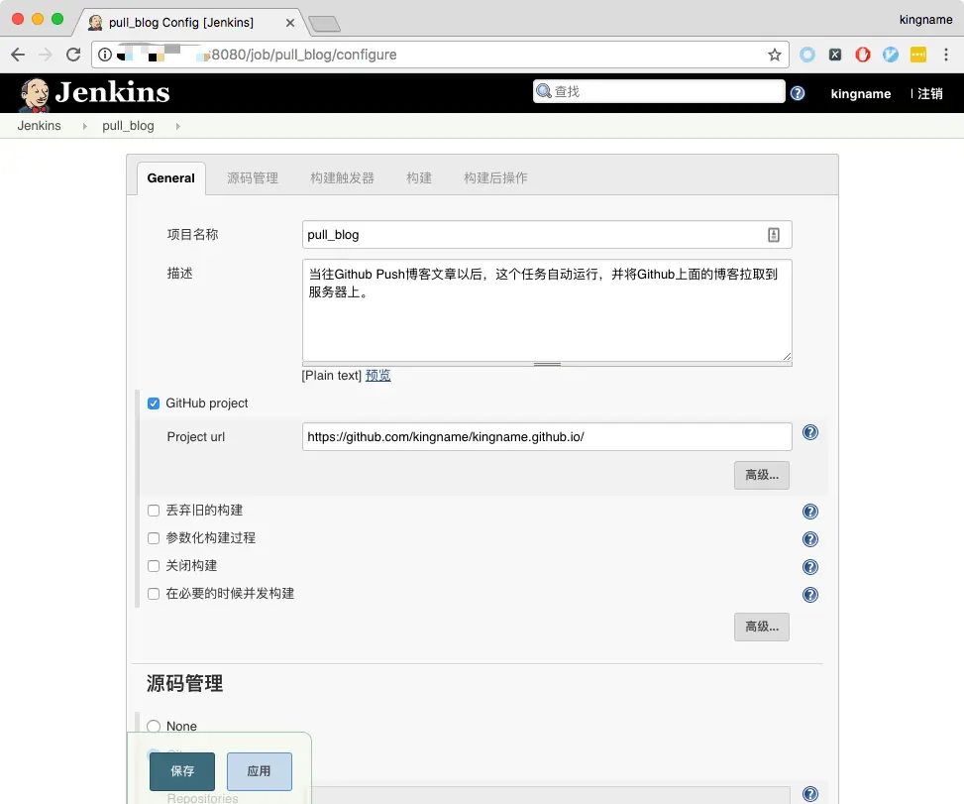Open help for 丢弃旧的构建 option

pyautogui.click(x=810, y=512)
